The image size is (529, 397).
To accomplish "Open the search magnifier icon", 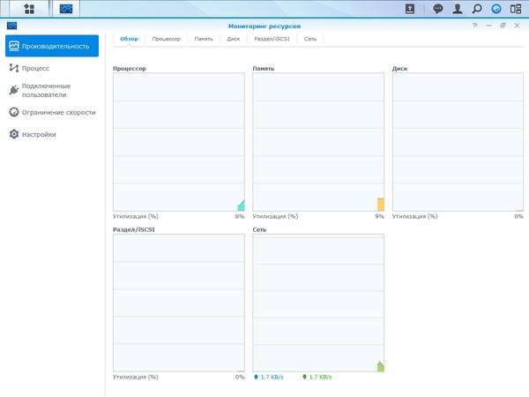I will click(x=477, y=9).
